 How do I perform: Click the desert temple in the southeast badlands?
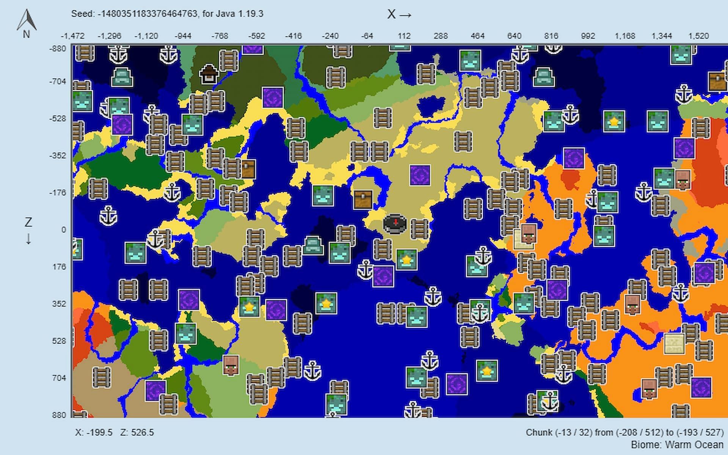pyautogui.click(x=674, y=344)
